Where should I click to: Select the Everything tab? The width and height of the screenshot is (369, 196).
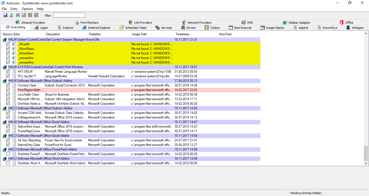pyautogui.click(x=15, y=27)
